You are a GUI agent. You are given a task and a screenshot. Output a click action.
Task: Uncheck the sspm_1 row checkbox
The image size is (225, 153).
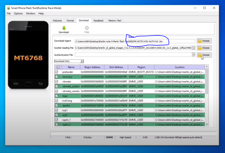(57, 120)
